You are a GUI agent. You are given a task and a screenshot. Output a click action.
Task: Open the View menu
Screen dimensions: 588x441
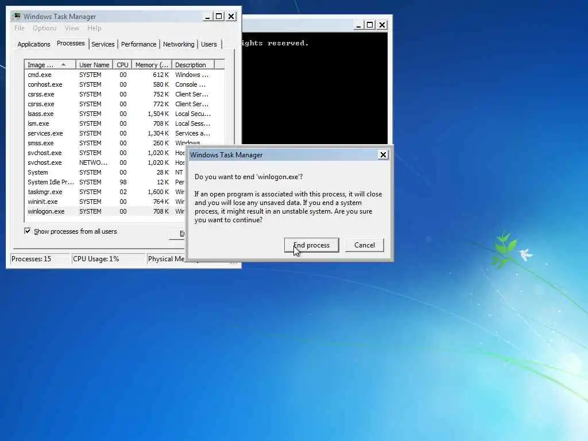point(72,28)
